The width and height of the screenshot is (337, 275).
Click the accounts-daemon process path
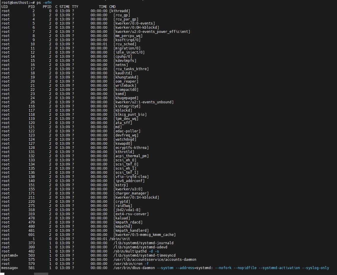tap(155, 260)
